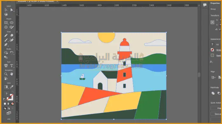Viewport: 222px width, 124px height.
Task: Click the Pathfinder Minus Front icon
Action: pyautogui.click(x=219, y=93)
